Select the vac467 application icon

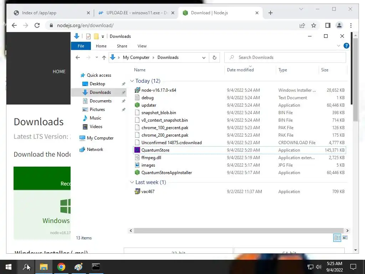click(x=137, y=191)
